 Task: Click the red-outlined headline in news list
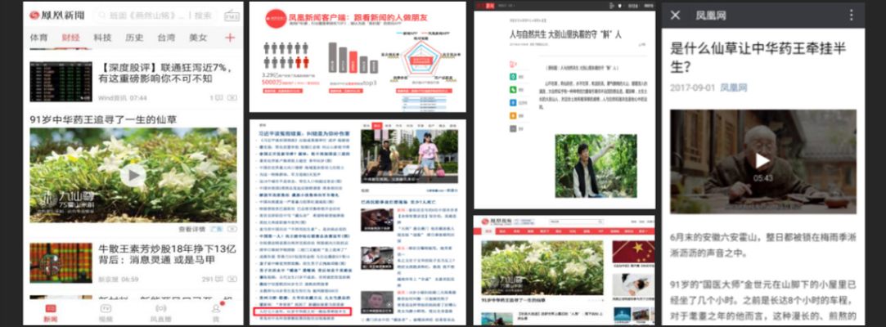[299, 311]
